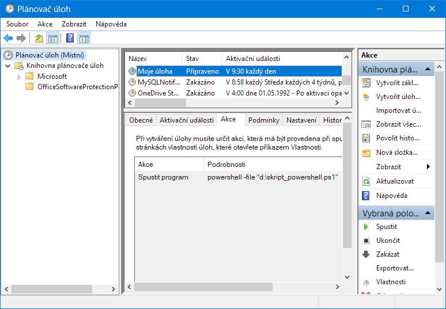Image resolution: width=446 pixels, height=309 pixels.
Task: Expand the Microsoft folder tree node
Action: 19,77
